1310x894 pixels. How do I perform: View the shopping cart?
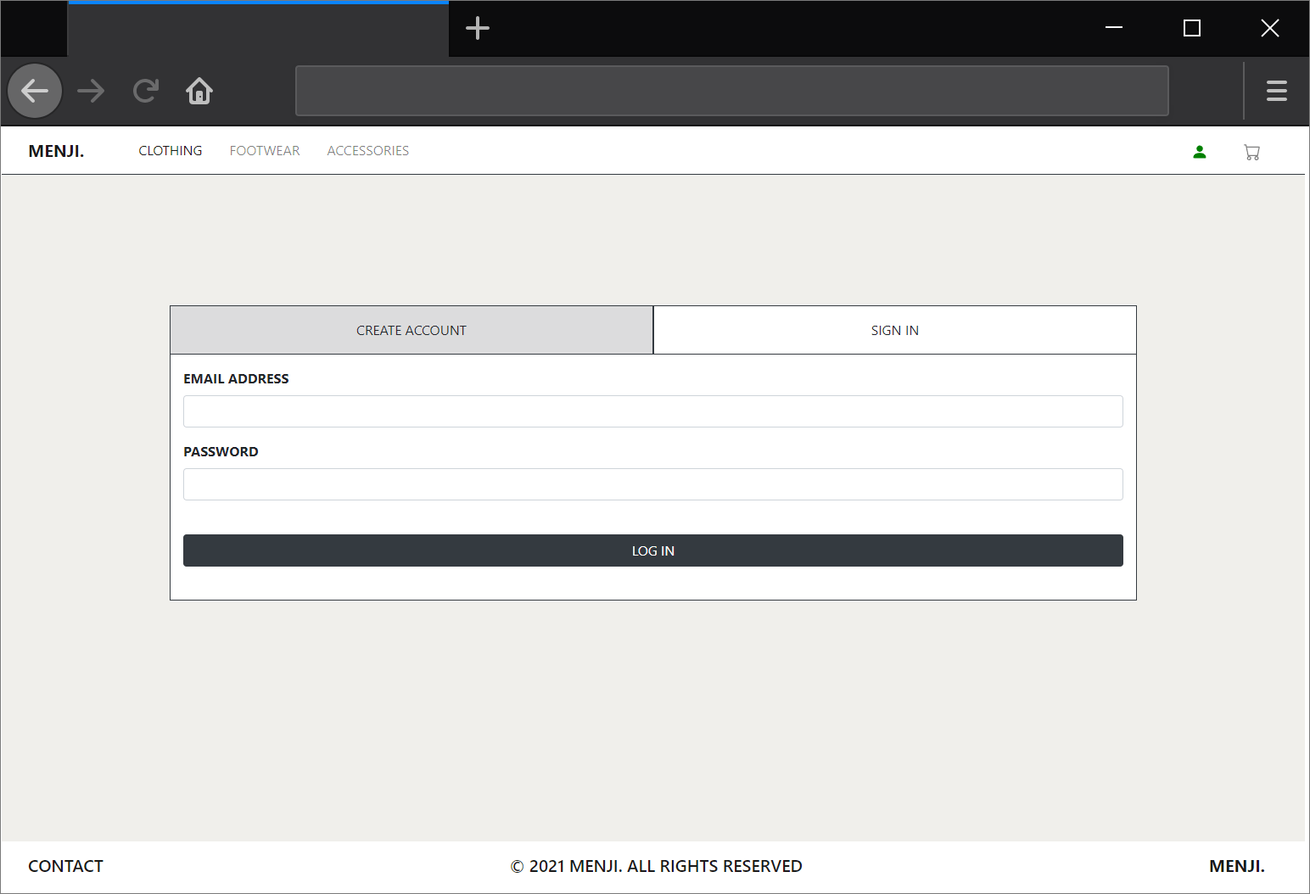click(x=1251, y=152)
